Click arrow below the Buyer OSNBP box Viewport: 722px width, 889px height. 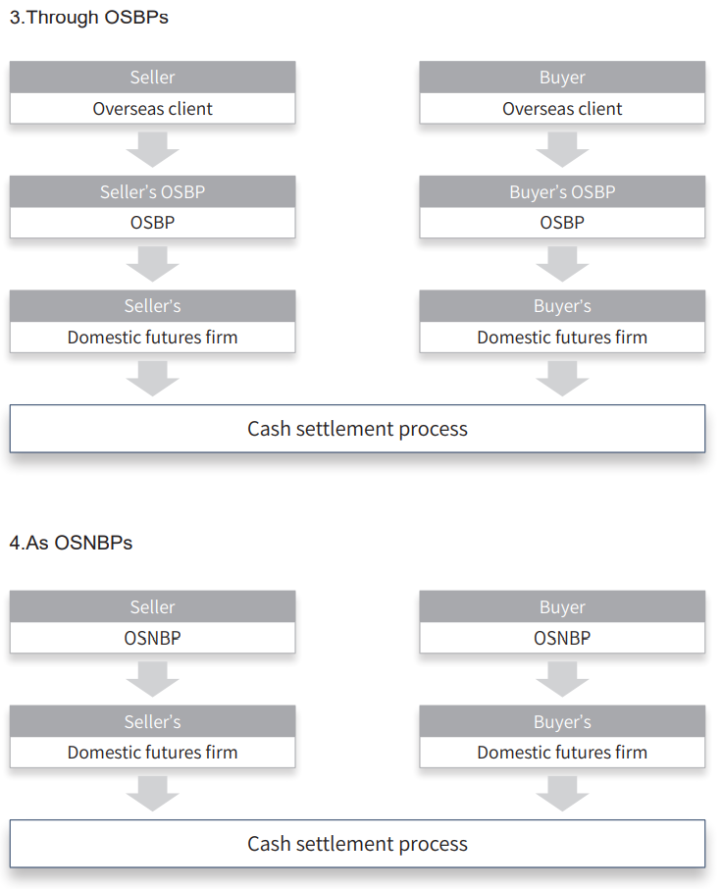click(562, 678)
